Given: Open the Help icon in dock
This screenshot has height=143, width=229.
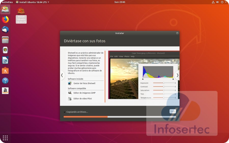Looking at the screenshot, I should pos(5,81).
